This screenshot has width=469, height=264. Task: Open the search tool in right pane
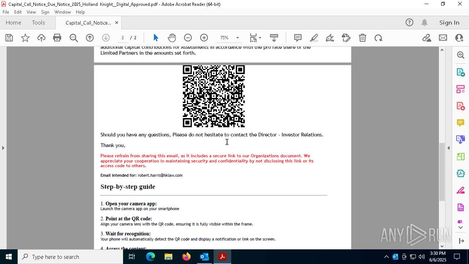461,55
